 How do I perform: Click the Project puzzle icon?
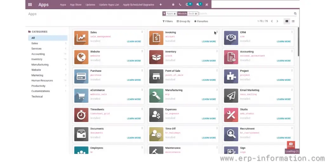pos(231,76)
